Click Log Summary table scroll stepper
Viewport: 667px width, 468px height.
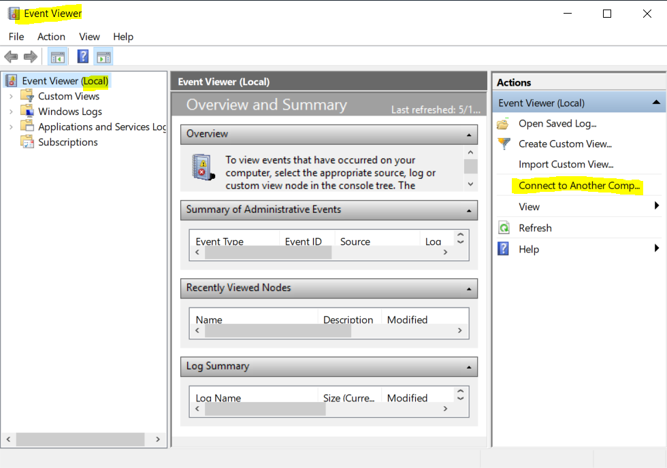click(x=460, y=394)
